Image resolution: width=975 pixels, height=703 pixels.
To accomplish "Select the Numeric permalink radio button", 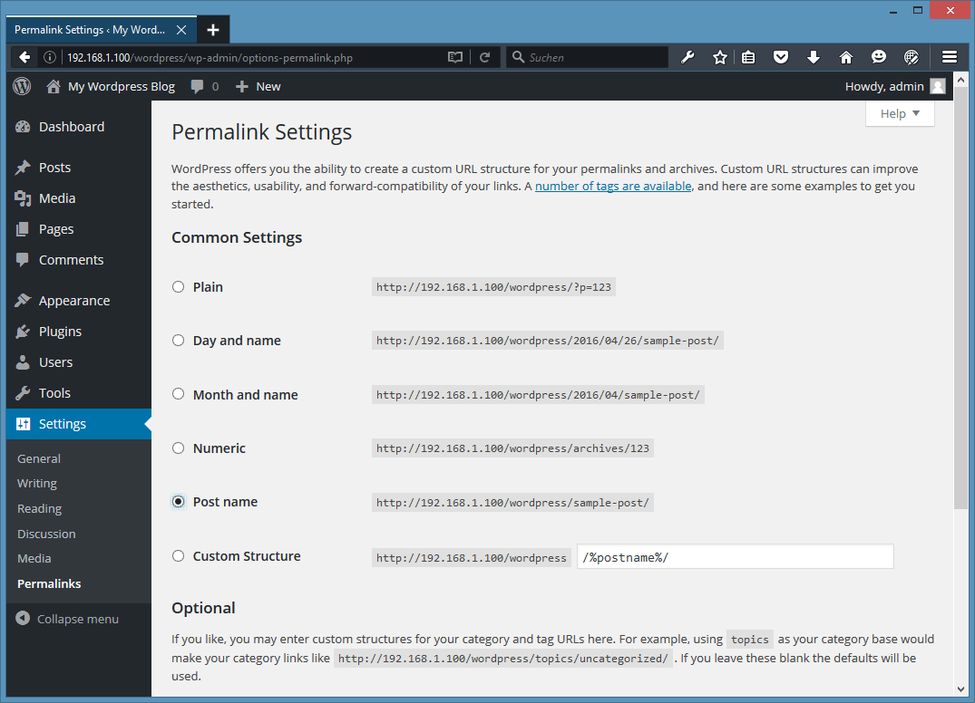I will (179, 448).
